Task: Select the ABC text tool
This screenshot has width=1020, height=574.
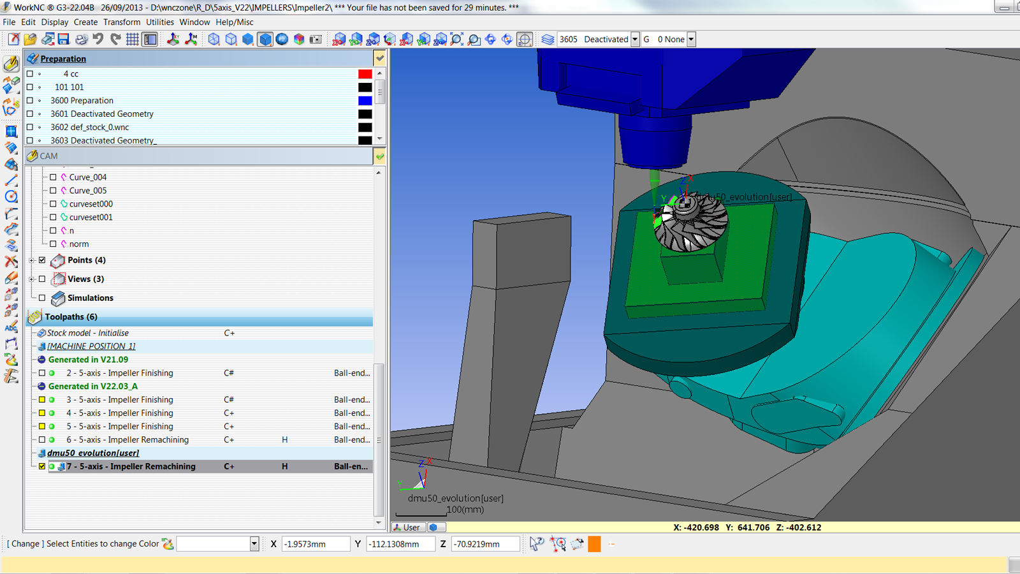Action: (x=11, y=328)
